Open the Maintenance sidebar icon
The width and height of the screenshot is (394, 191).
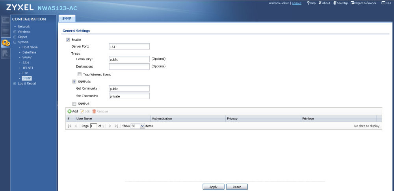tap(5, 53)
